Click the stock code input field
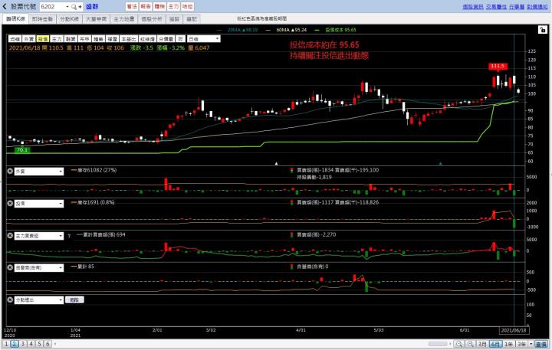The height and width of the screenshot is (350, 552). click(52, 7)
